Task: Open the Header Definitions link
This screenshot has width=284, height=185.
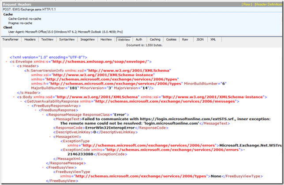Action: coord(268,4)
